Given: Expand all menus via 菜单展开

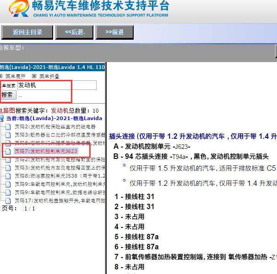Looking at the screenshot, I should point(16,76).
